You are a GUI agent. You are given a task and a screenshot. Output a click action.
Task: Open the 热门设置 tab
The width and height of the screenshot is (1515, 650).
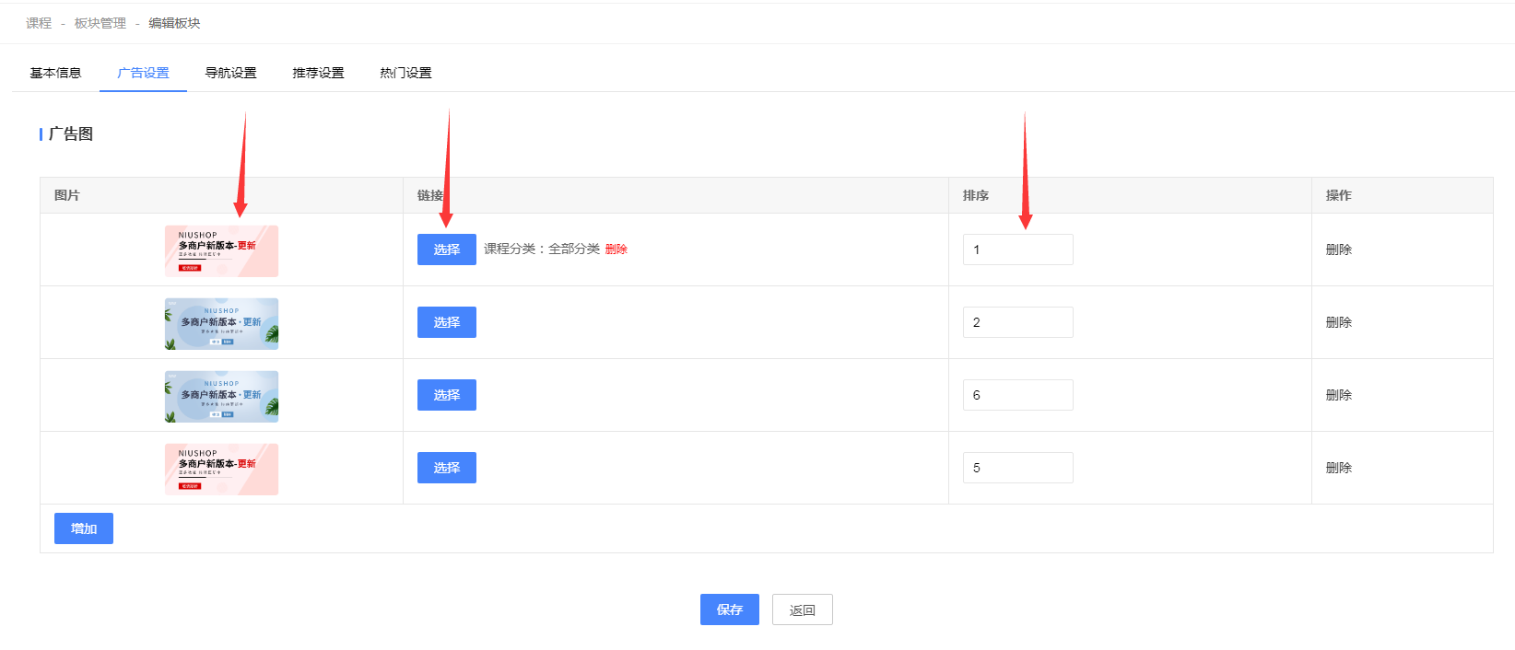(x=405, y=73)
